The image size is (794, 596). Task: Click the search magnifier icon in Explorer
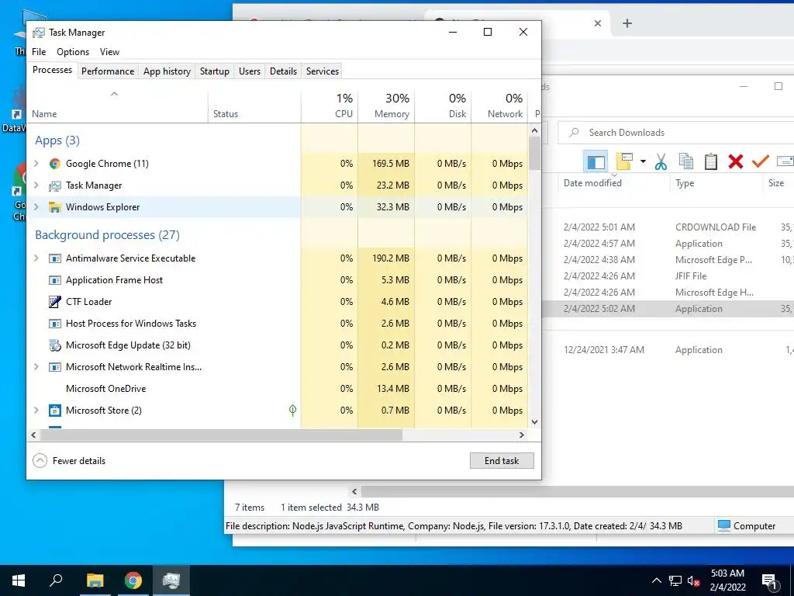click(x=574, y=133)
